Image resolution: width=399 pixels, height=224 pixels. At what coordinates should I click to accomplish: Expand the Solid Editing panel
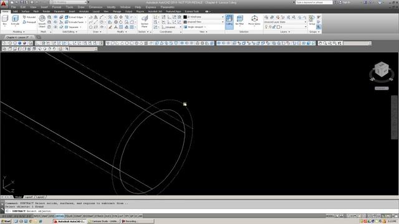point(70,32)
